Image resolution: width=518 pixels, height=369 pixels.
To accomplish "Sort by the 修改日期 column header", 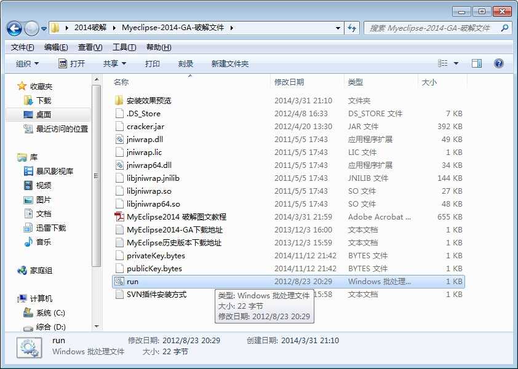I will 289,82.
